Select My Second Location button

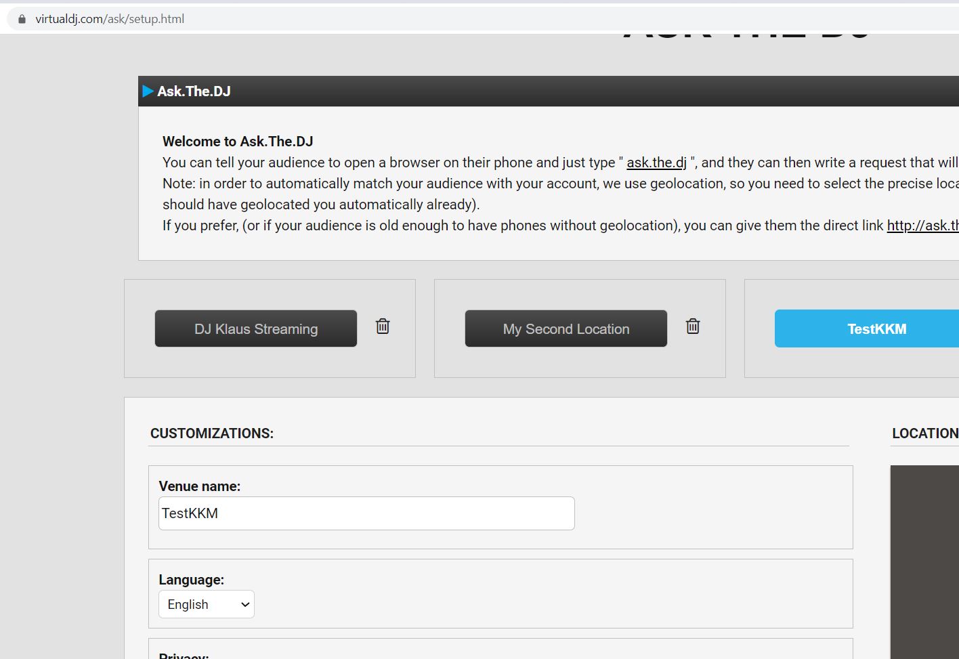click(566, 328)
